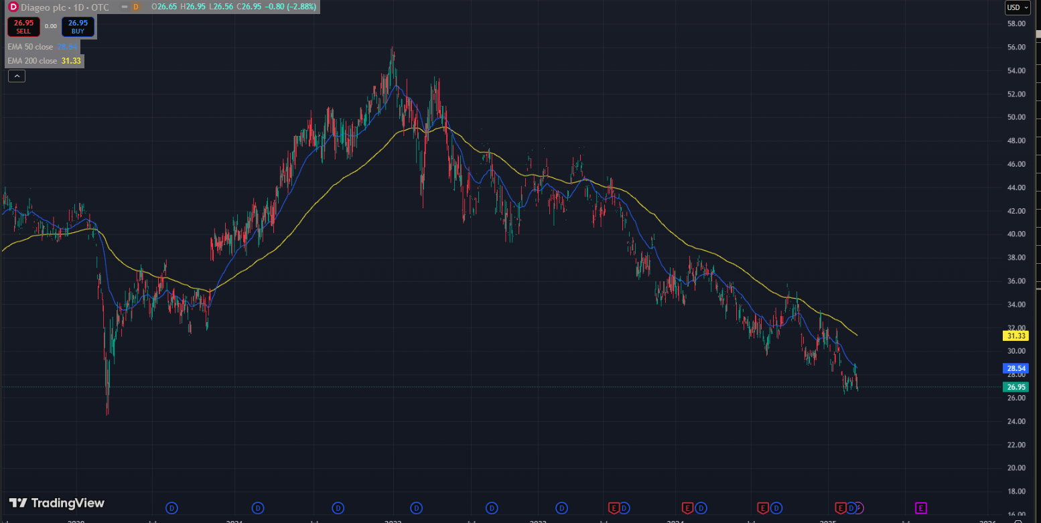
Task: Click the TradingView logo at bottom left
Action: tap(55, 503)
